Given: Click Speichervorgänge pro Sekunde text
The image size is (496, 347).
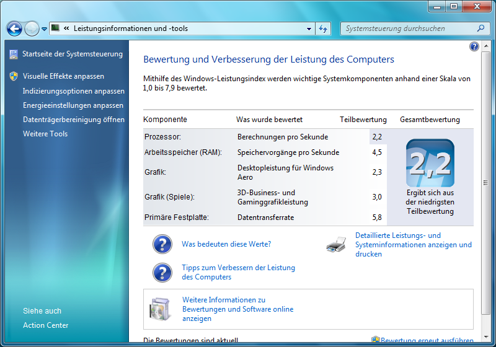Looking at the screenshot, I should [288, 152].
